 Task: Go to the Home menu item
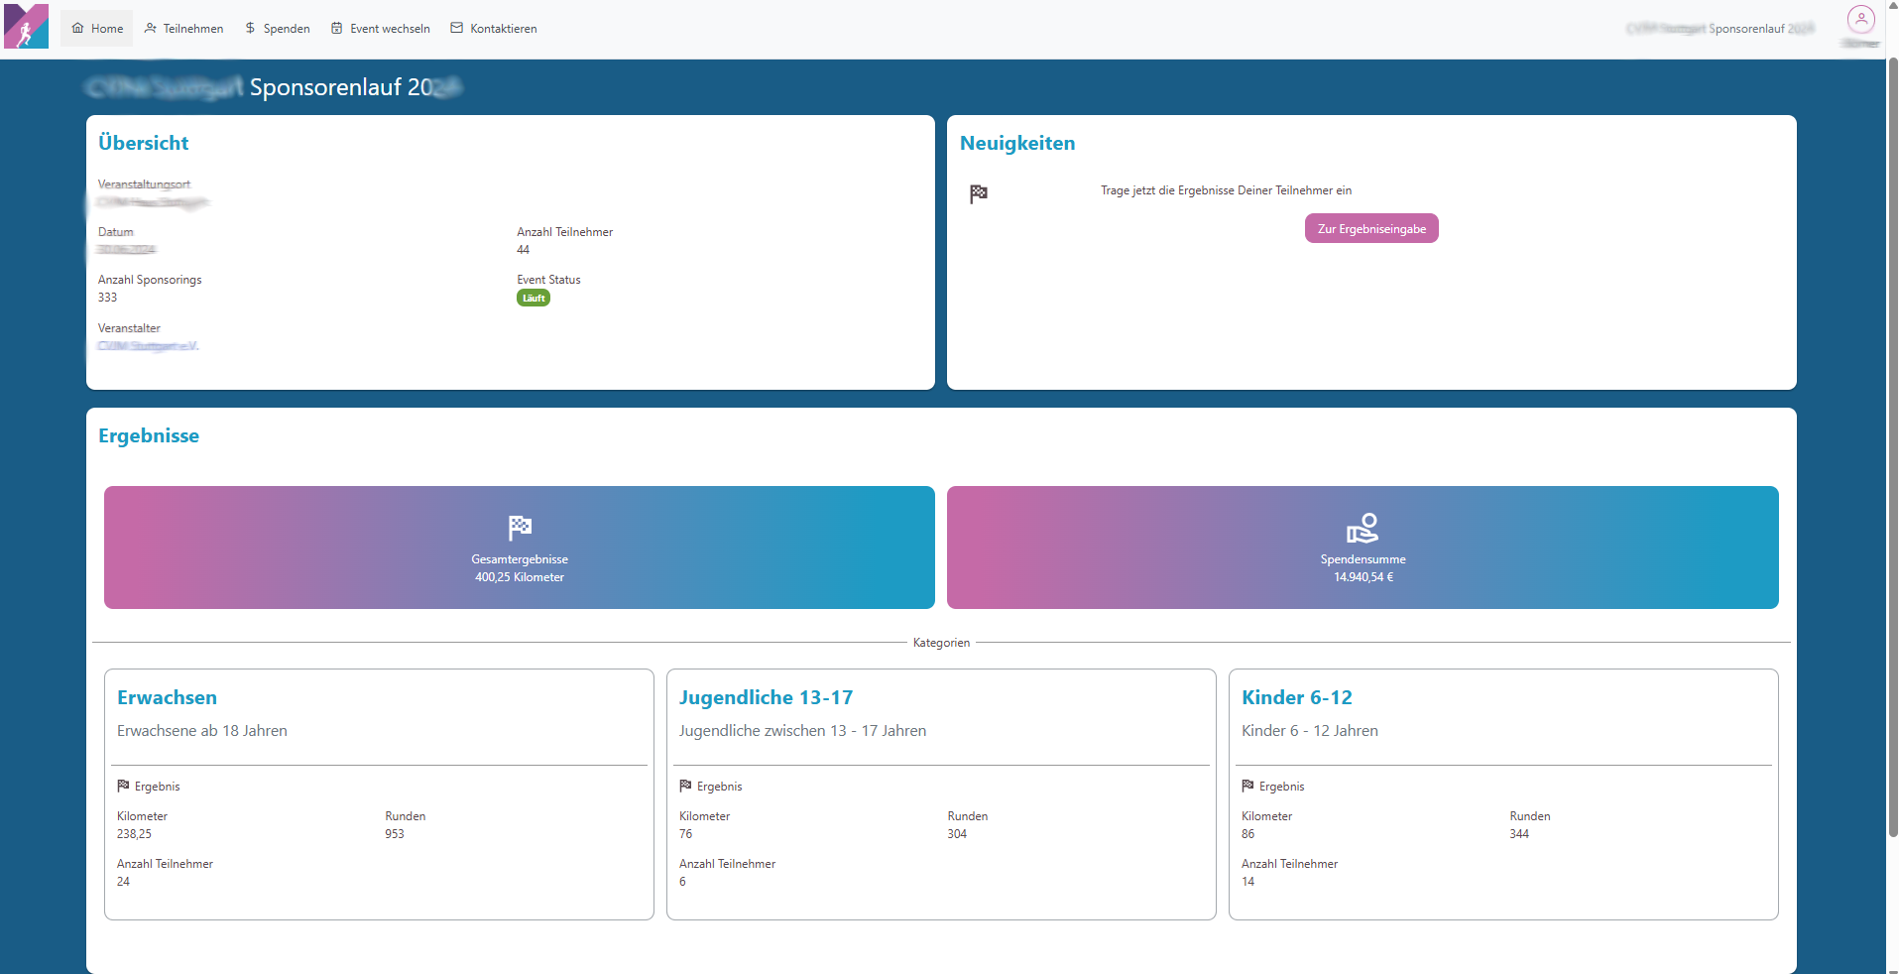coord(97,29)
